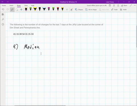Switch to the View tab
Screen dimensions: 137x106
tap(26, 5)
